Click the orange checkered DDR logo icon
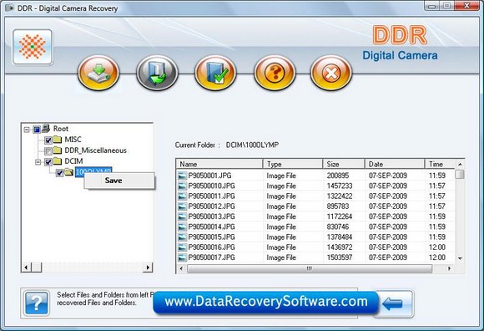484x331 pixels. (33, 47)
